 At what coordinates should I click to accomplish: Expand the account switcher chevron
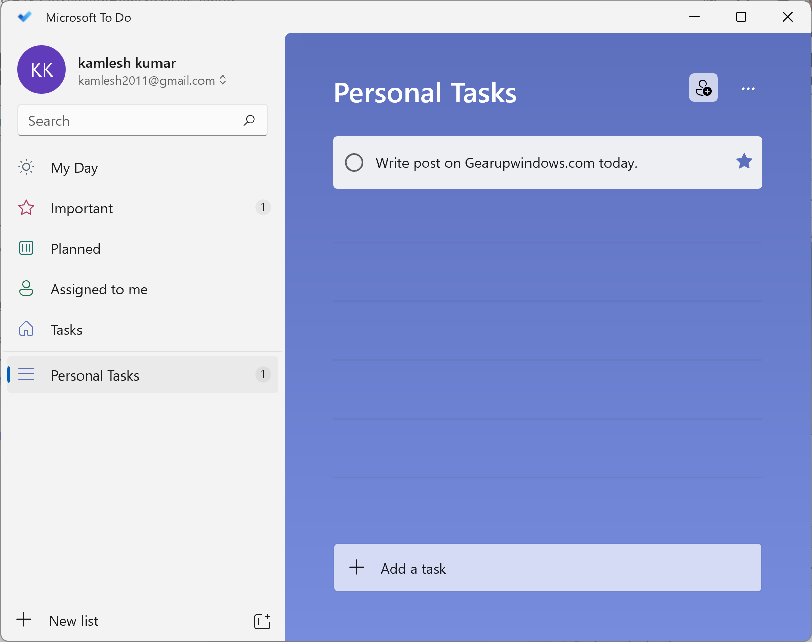pyautogui.click(x=223, y=80)
